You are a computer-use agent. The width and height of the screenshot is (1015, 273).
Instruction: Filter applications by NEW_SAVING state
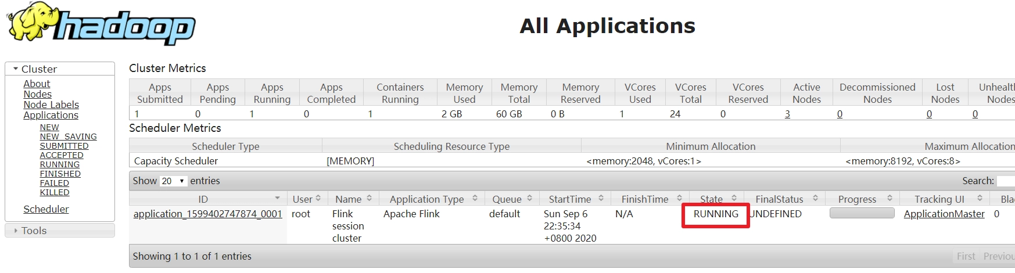(68, 136)
